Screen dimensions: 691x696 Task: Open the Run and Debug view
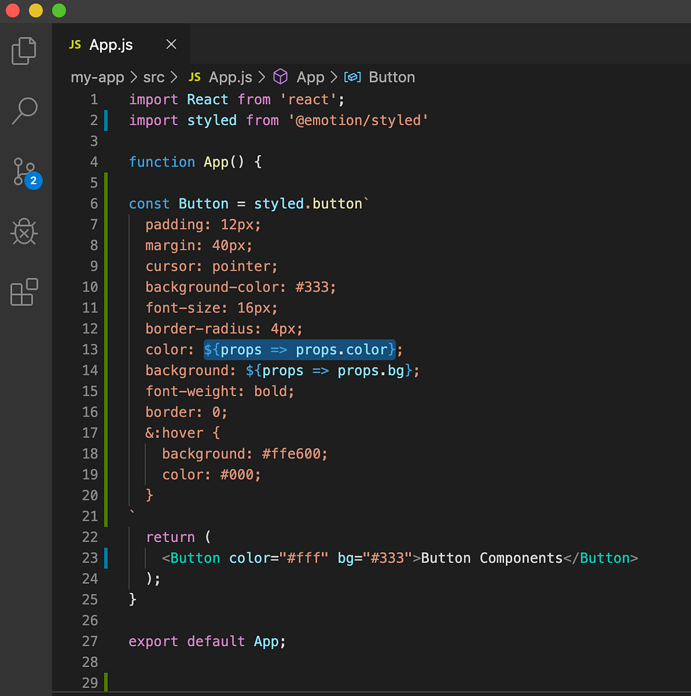[24, 232]
